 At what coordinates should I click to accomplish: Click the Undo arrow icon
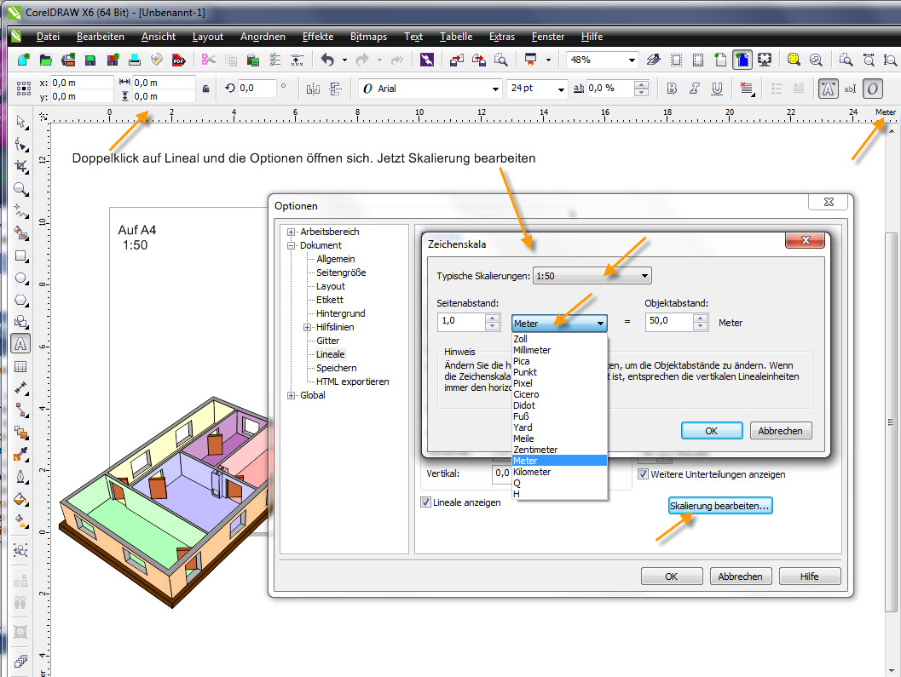[x=327, y=60]
